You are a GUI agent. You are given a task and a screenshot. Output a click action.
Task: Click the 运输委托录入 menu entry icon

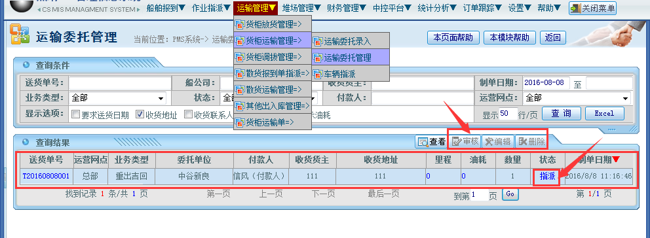[x=318, y=41]
